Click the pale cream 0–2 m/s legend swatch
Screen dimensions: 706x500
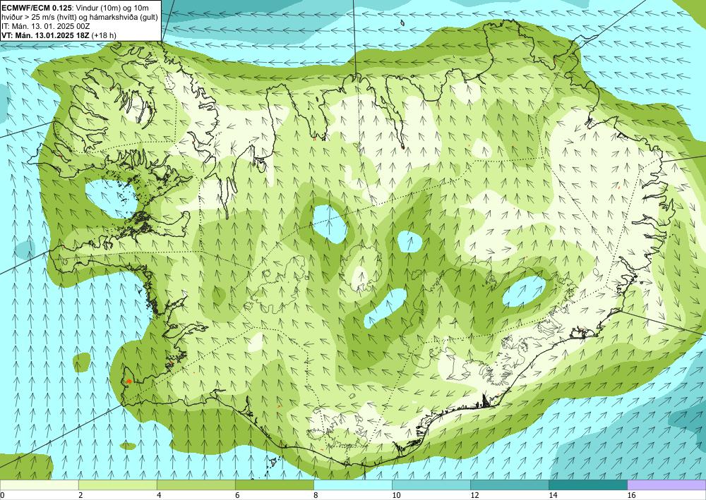click(39, 484)
